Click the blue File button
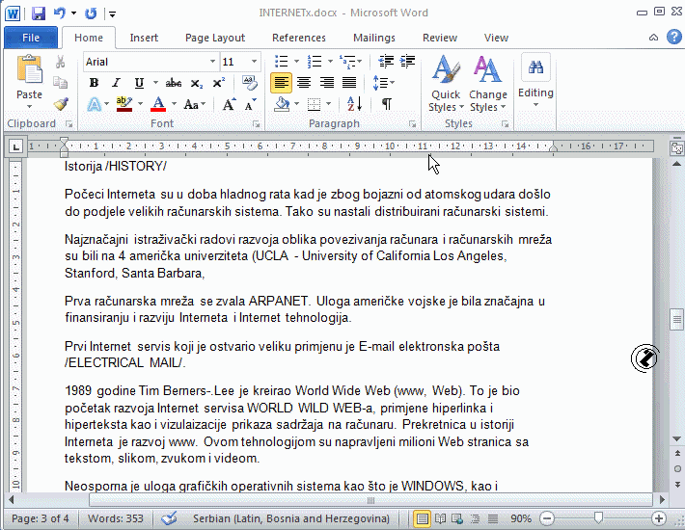The height and width of the screenshot is (530, 685). (31, 38)
